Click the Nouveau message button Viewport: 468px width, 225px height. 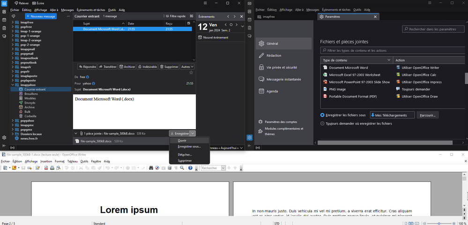pyautogui.click(x=41, y=16)
